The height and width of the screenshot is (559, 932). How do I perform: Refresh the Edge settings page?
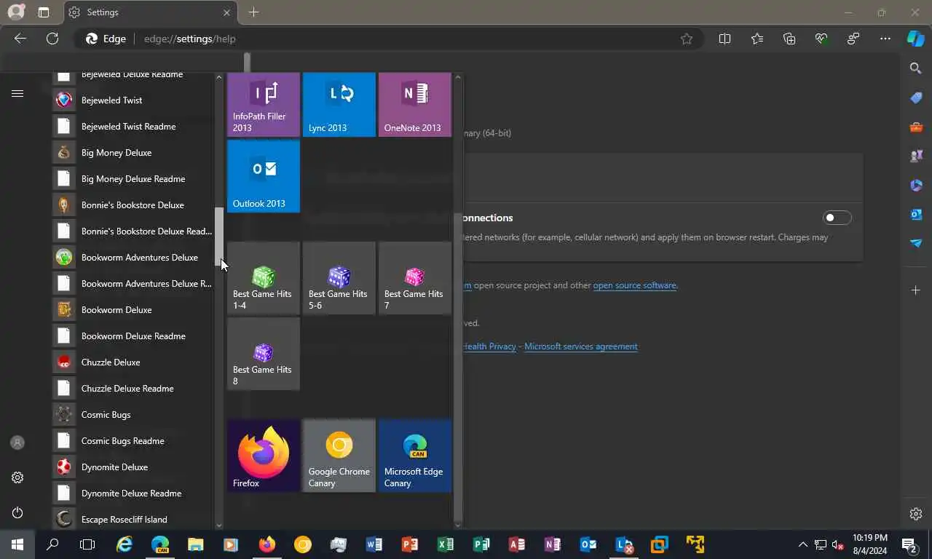[52, 39]
